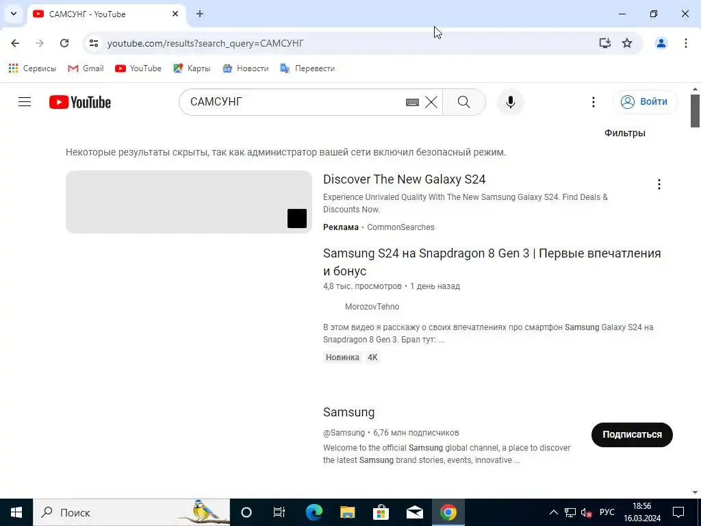Image resolution: width=701 pixels, height=526 pixels.
Task: Open Gmail bookmark
Action: 86,68
